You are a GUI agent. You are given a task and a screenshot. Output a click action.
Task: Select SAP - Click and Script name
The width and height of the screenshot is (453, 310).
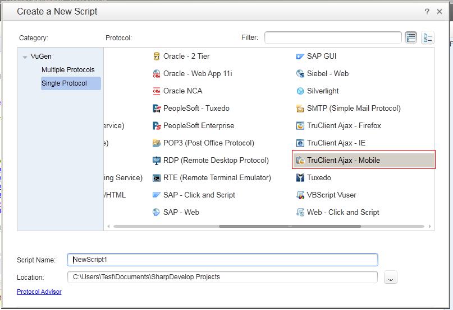pos(199,195)
